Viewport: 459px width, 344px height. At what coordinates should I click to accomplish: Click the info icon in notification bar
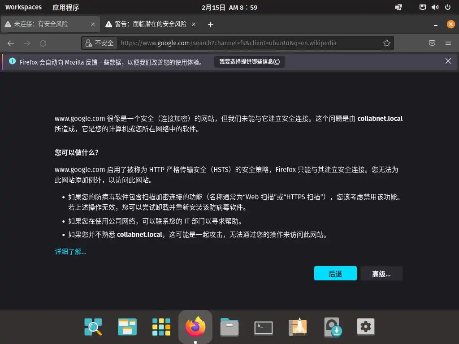(x=12, y=61)
